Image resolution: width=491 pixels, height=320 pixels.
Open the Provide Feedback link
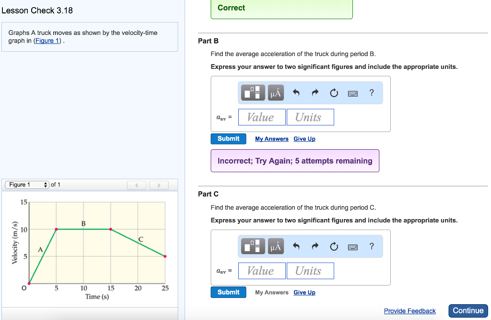click(409, 310)
